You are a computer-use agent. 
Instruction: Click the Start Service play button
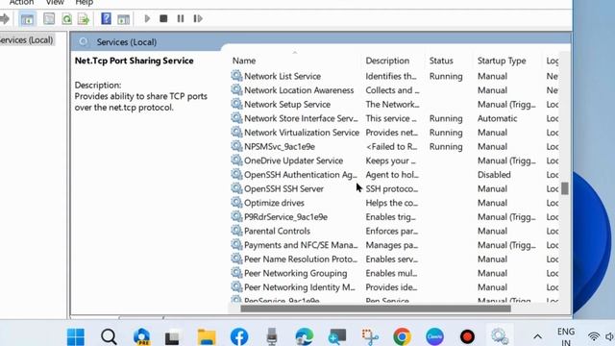coord(147,18)
